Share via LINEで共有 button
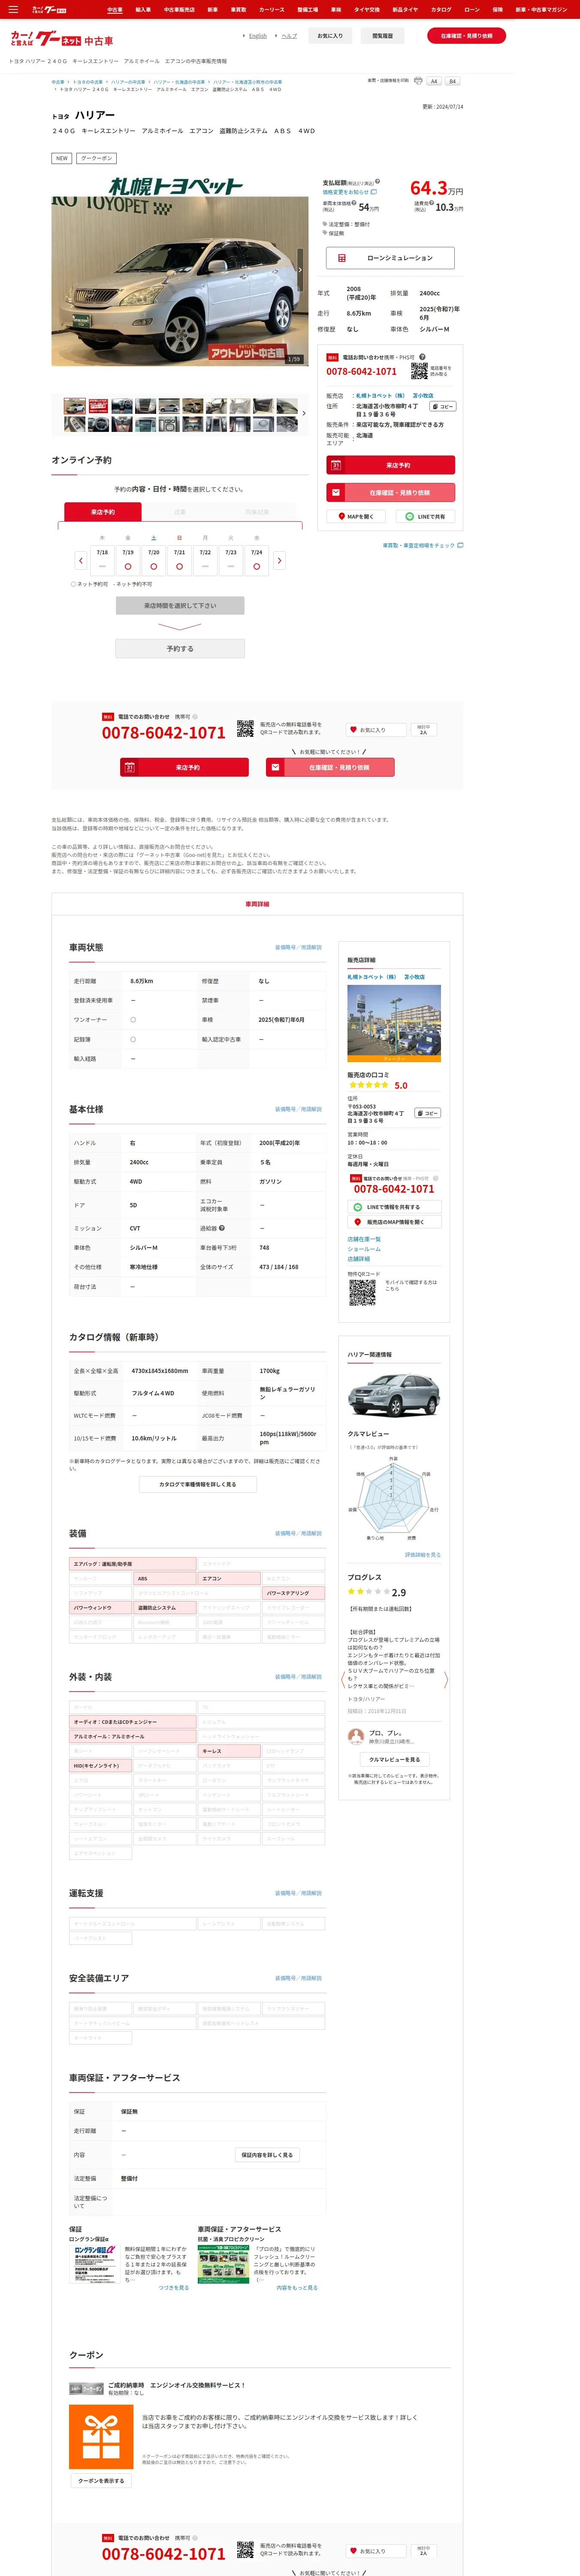This screenshot has width=580, height=2576. (x=425, y=516)
